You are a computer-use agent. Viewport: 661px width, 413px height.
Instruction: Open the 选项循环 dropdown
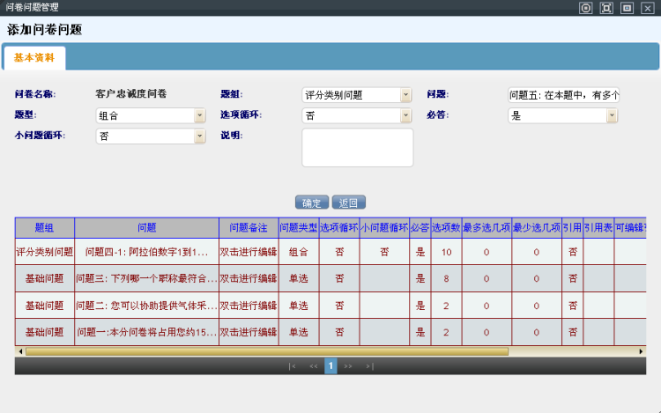tap(405, 115)
